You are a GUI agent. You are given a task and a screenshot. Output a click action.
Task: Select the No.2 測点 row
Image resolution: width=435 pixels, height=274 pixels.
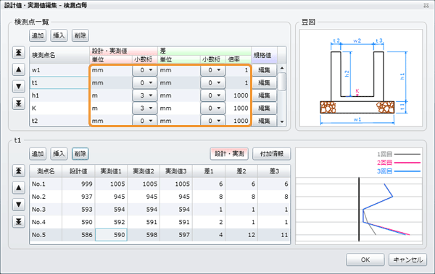(159, 197)
